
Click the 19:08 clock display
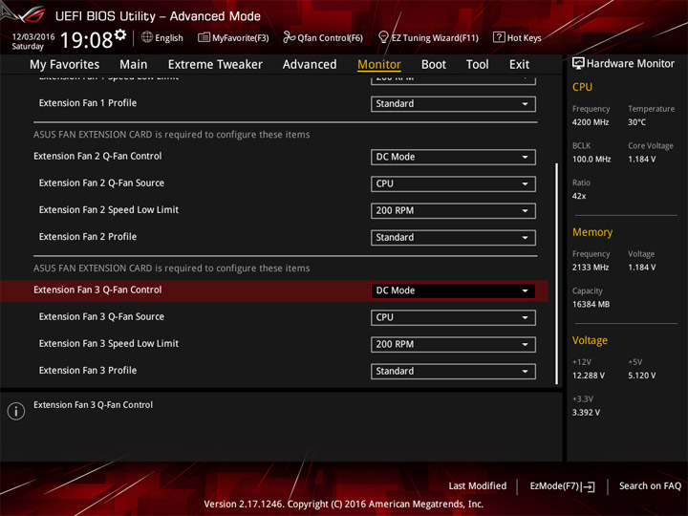pos(86,40)
